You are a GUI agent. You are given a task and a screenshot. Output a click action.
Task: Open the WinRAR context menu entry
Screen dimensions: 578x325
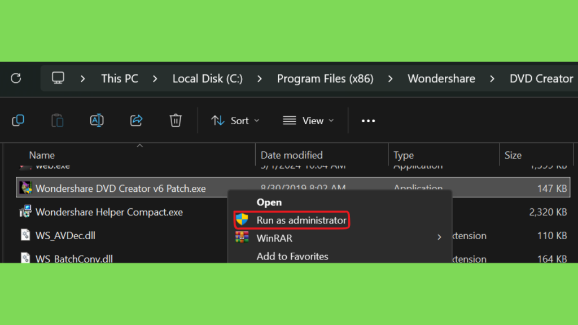274,238
